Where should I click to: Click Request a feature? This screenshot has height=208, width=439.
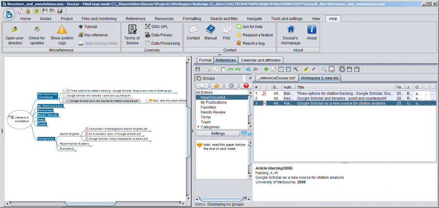pyautogui.click(x=255, y=35)
